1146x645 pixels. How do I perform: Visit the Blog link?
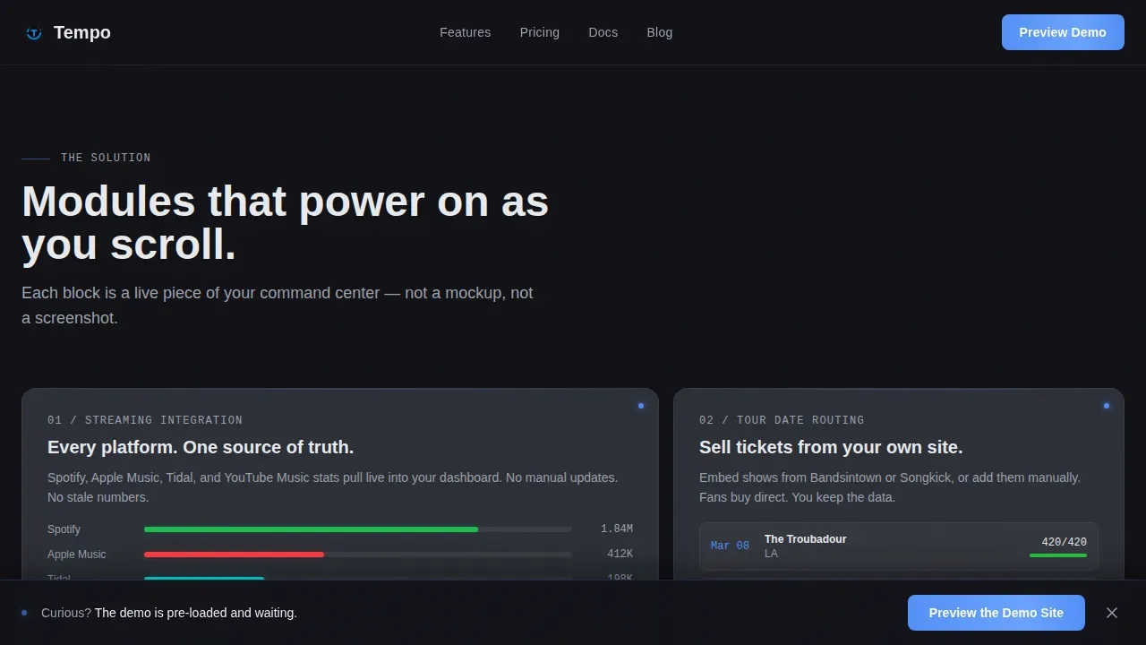pos(660,32)
